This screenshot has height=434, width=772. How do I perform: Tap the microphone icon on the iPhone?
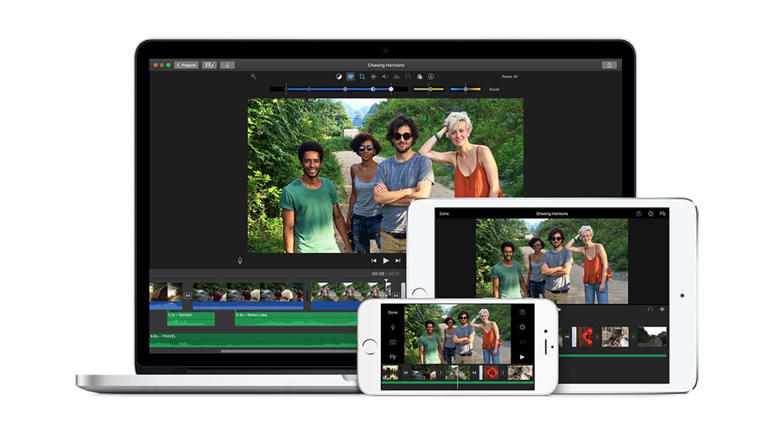[393, 327]
